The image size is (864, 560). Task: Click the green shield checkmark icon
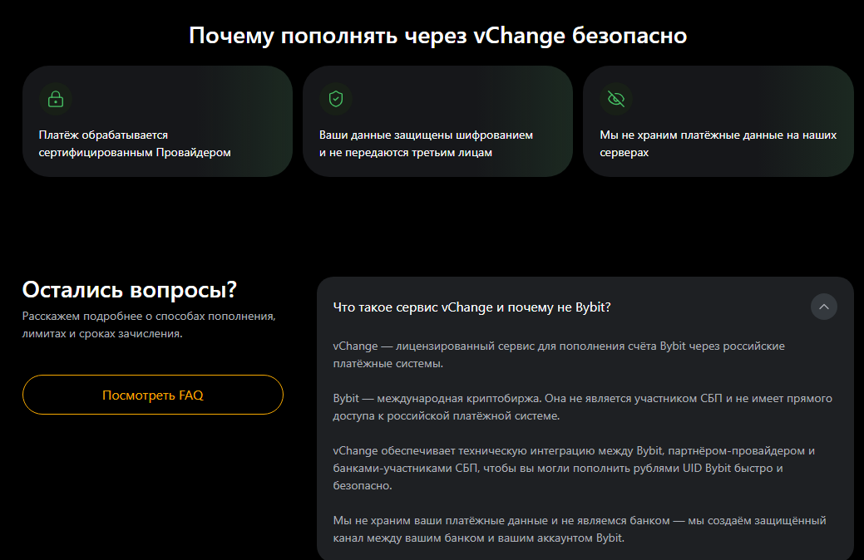(336, 99)
